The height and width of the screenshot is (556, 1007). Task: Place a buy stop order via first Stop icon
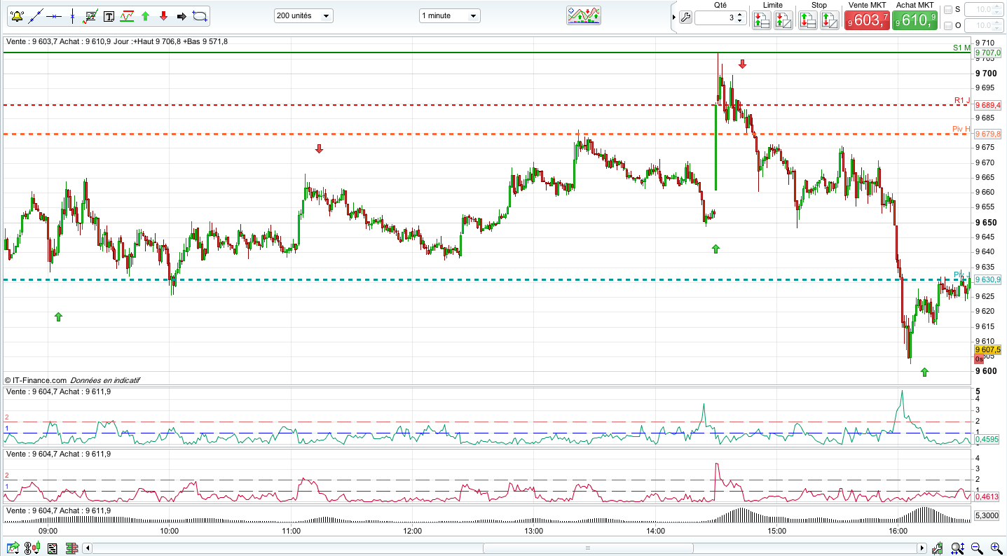point(808,20)
